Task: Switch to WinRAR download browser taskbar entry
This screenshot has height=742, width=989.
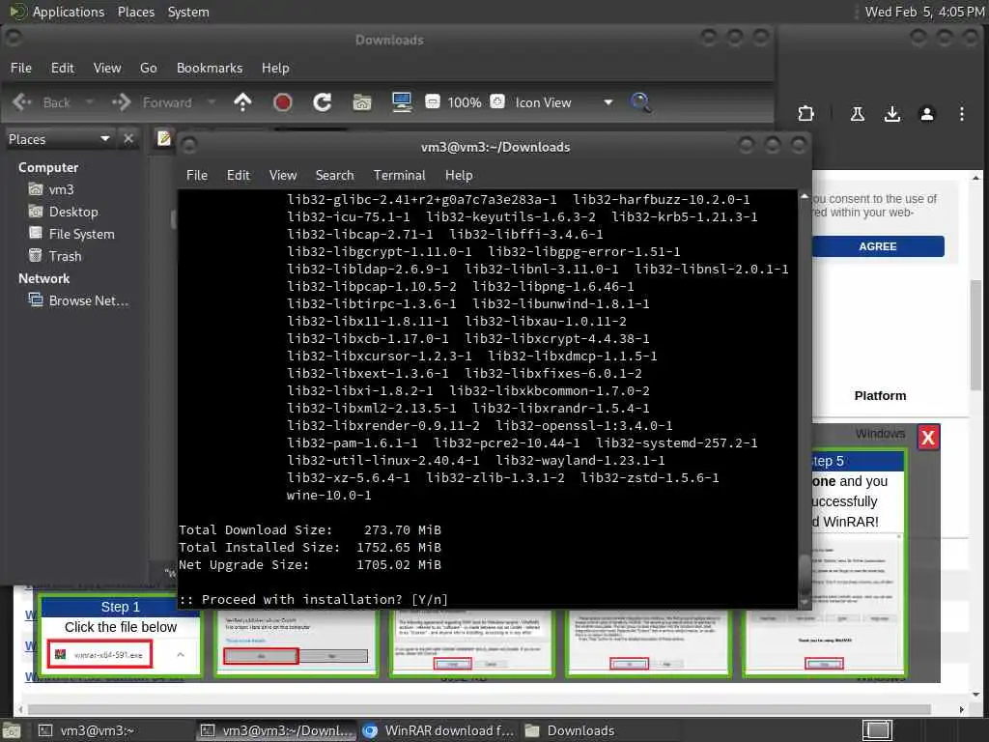Action: coord(438,730)
